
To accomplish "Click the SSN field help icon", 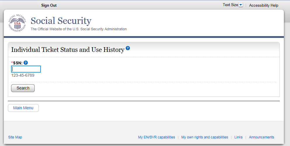I will 26,63.
